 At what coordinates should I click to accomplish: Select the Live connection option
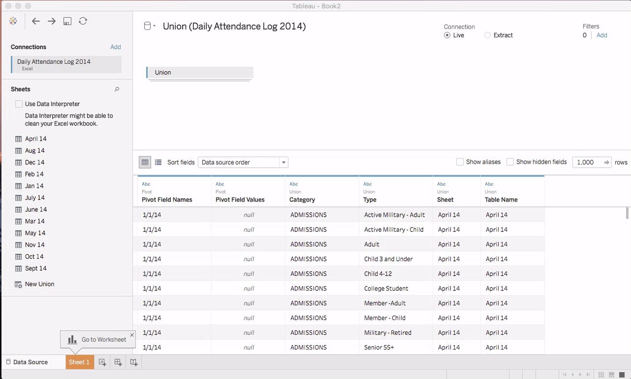pos(447,35)
